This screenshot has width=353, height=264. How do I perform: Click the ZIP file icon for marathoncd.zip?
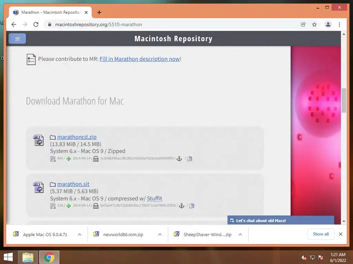pyautogui.click(x=39, y=140)
